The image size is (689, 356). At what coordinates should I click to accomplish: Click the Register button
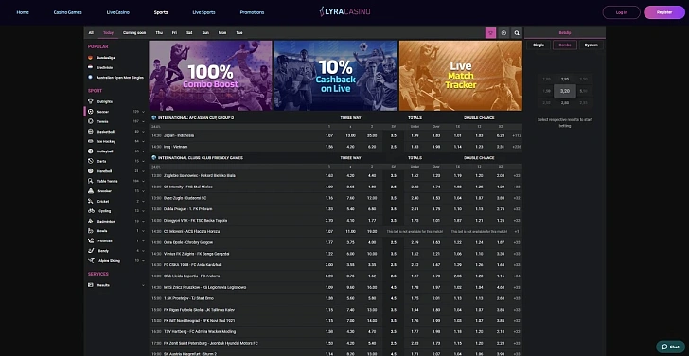[664, 12]
